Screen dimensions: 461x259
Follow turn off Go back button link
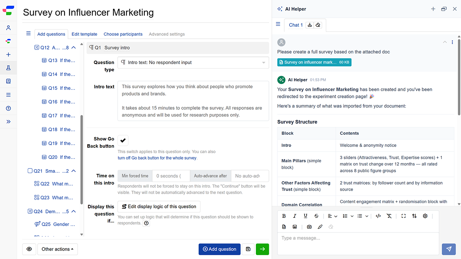point(157,158)
